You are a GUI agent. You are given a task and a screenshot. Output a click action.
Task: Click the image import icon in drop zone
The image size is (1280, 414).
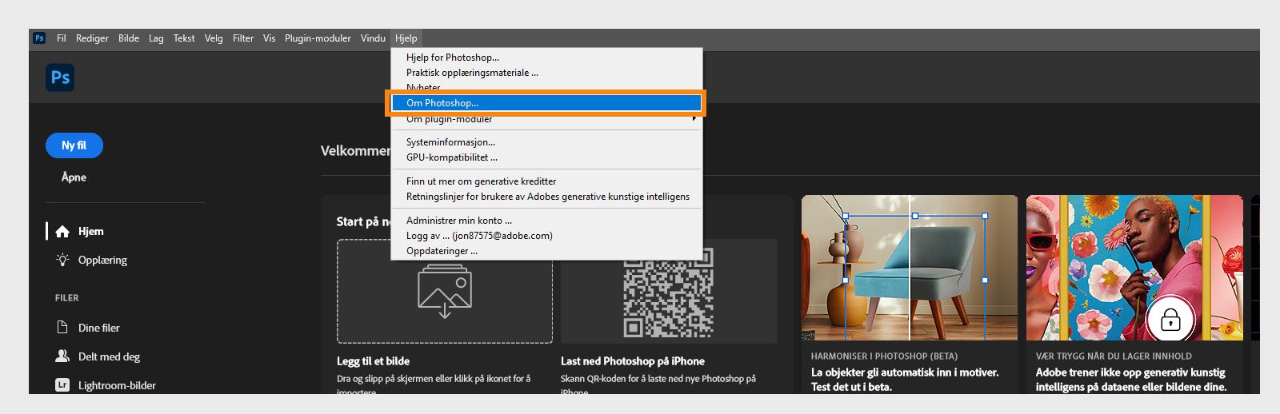[445, 292]
